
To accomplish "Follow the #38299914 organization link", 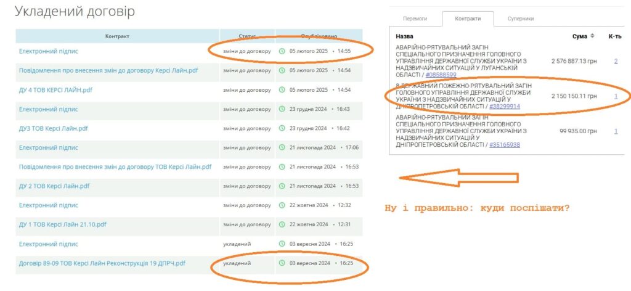I will [505, 106].
